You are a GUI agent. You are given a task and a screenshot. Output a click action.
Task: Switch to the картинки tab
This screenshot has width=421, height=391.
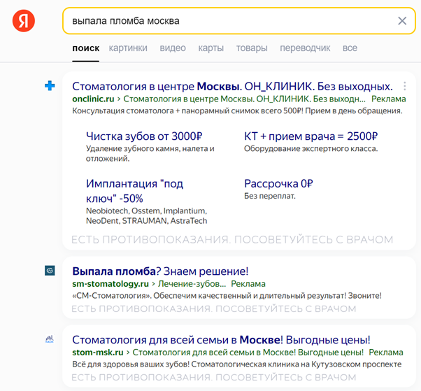coord(128,48)
